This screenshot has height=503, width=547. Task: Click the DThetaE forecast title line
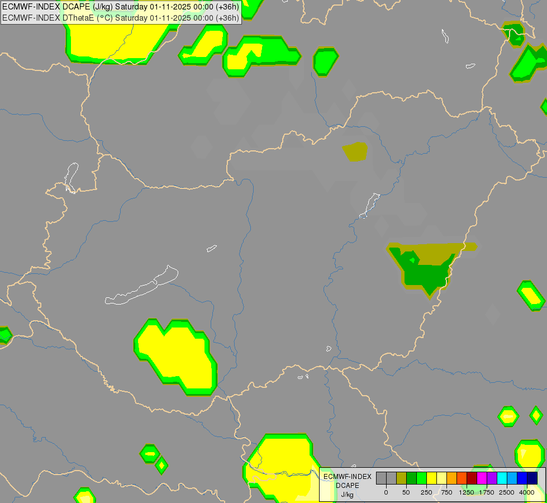(121, 18)
